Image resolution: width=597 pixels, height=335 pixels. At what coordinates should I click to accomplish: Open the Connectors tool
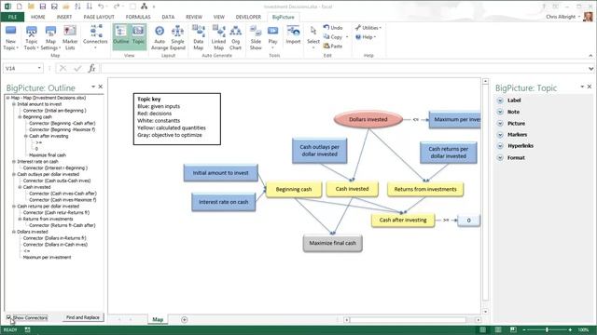tap(95, 38)
